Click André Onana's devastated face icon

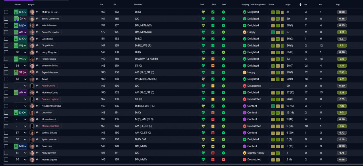[x=244, y=86]
